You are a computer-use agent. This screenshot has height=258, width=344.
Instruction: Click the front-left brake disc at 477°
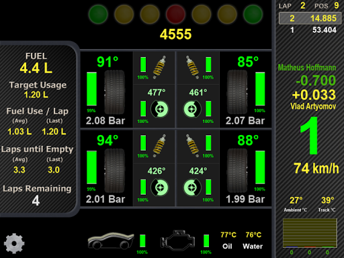[x=159, y=109]
